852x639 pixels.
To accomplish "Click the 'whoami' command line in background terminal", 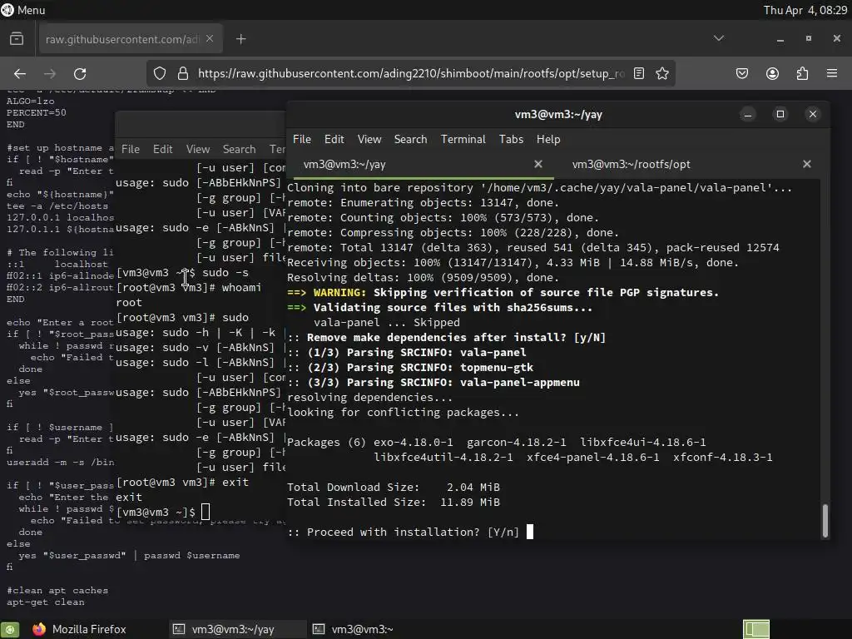I will [x=189, y=287].
